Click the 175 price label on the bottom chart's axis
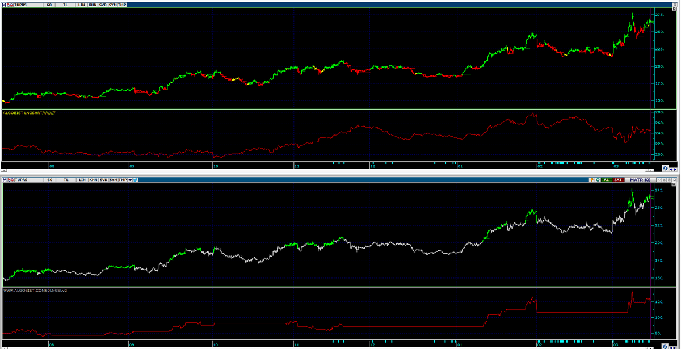 point(658,260)
